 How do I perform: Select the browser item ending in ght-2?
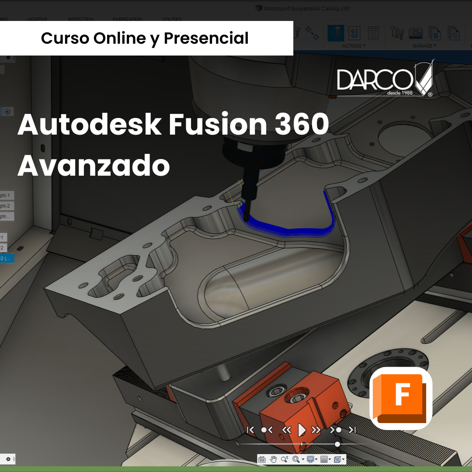pyautogui.click(x=7, y=206)
